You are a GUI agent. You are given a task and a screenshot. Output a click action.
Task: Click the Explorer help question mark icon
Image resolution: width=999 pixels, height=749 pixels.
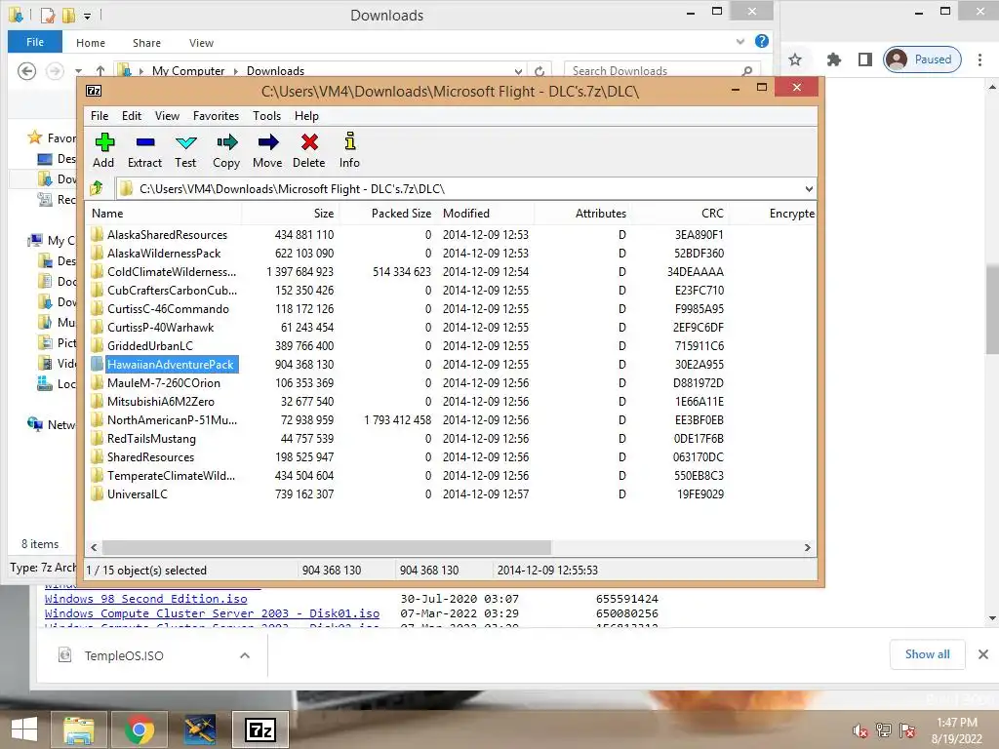pyautogui.click(x=761, y=41)
